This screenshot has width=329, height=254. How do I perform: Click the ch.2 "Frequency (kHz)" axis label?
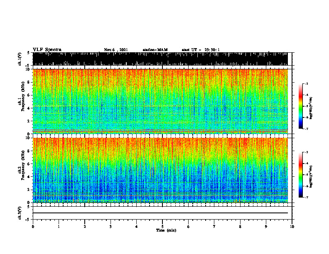(23, 165)
